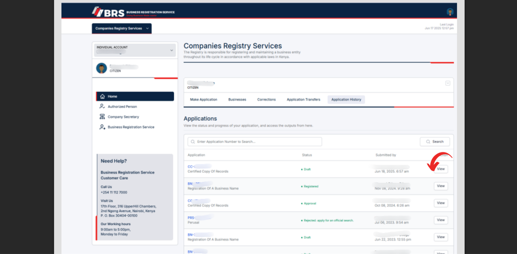Click the Applications section heading
517x254 pixels.
point(200,119)
